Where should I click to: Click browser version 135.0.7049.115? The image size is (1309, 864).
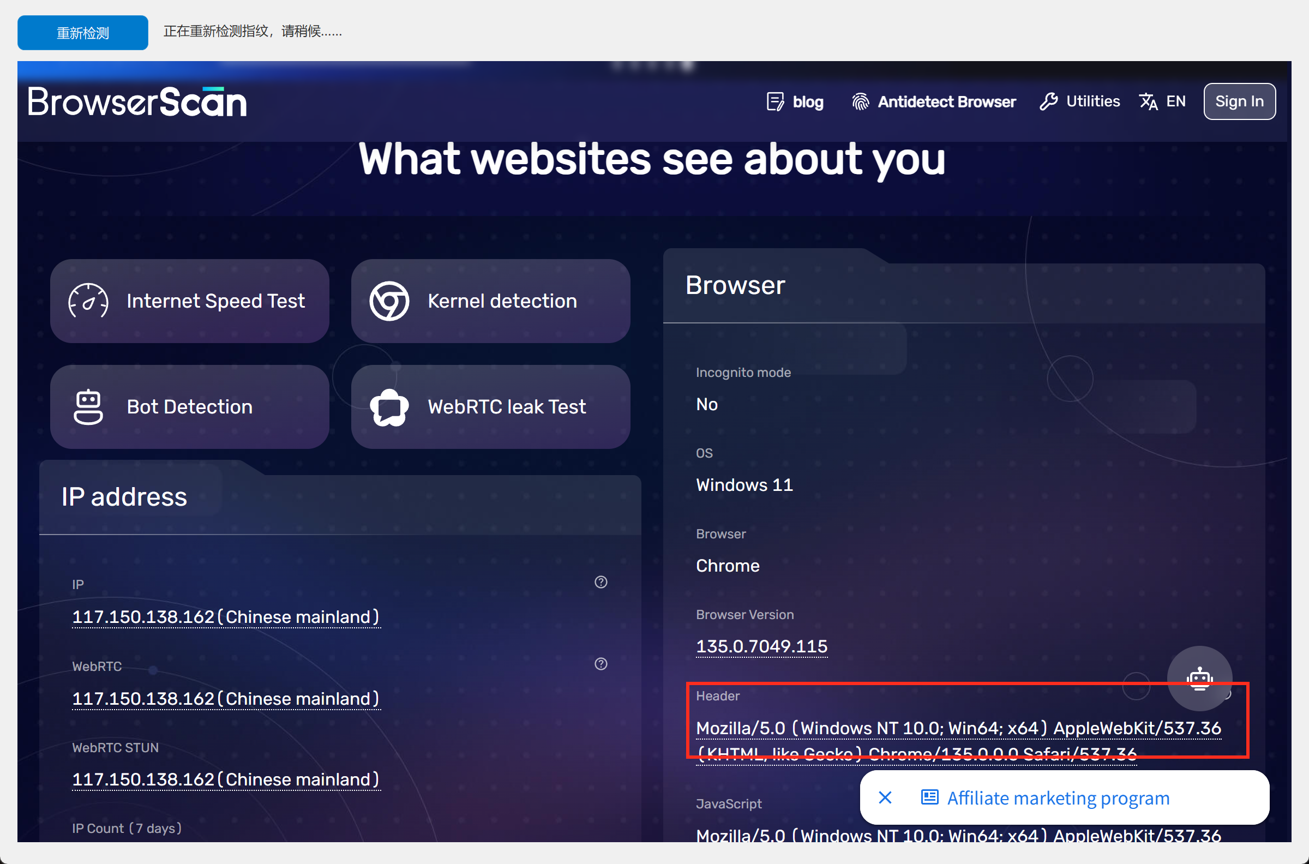pyautogui.click(x=761, y=646)
